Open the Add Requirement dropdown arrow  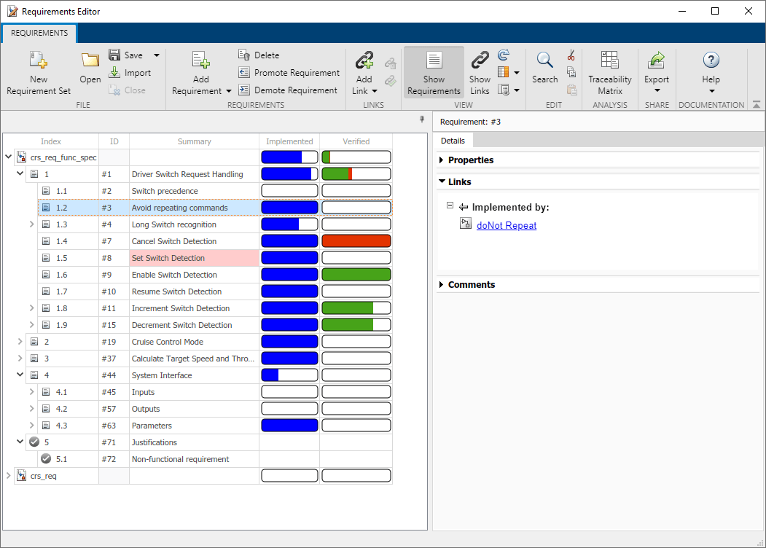click(229, 91)
